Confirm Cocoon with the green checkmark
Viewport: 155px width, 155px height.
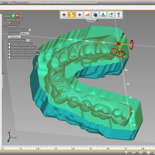(x=13, y=16)
